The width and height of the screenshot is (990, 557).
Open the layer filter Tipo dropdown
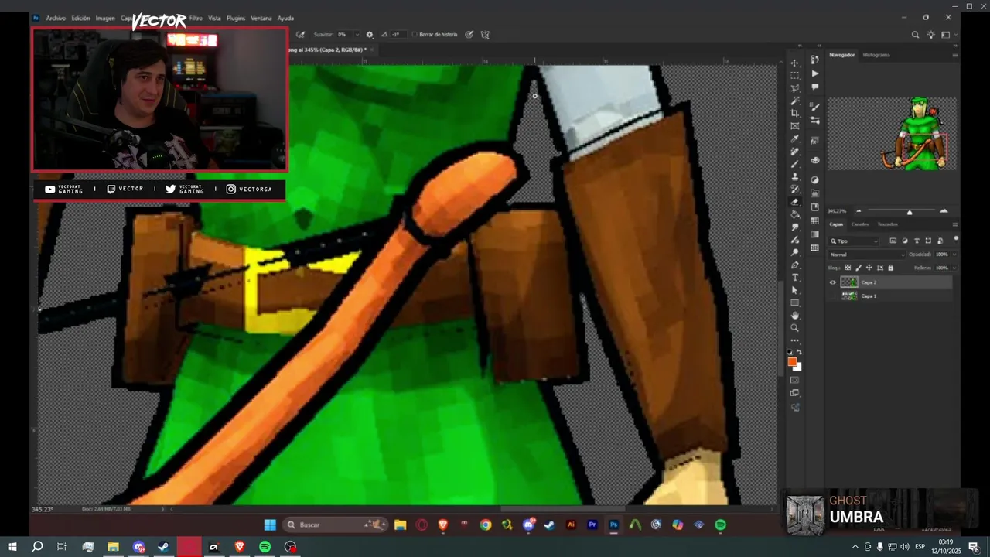[853, 241]
